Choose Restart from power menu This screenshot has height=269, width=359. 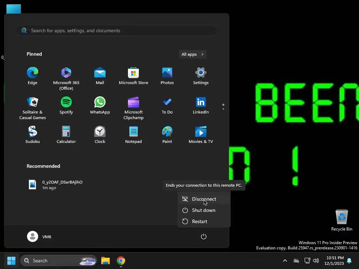pyautogui.click(x=204, y=221)
